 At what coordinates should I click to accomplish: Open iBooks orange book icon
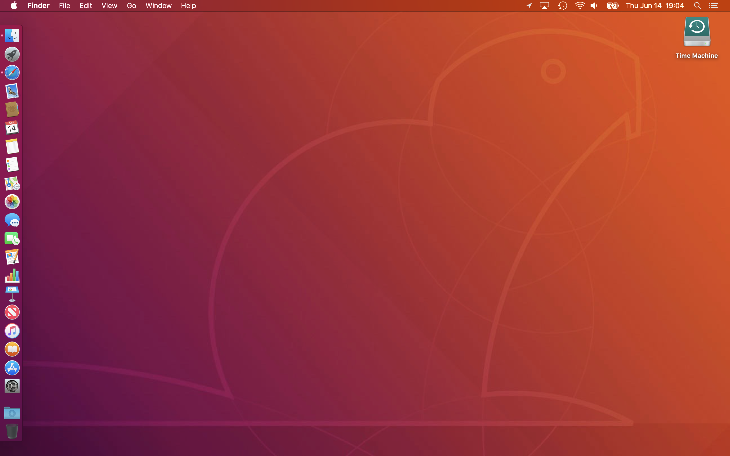pos(12,349)
